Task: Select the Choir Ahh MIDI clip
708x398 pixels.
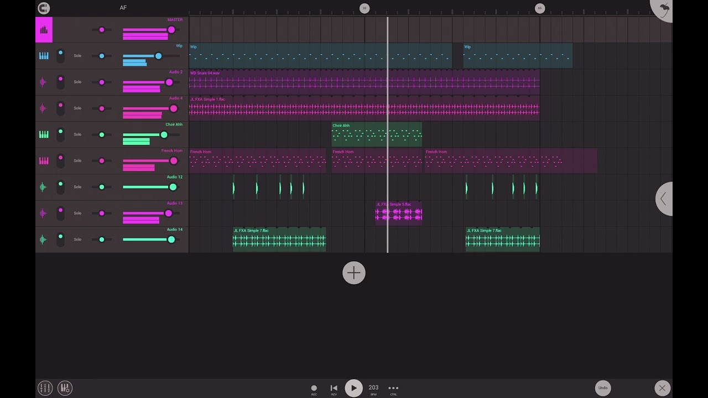Action: click(x=377, y=134)
